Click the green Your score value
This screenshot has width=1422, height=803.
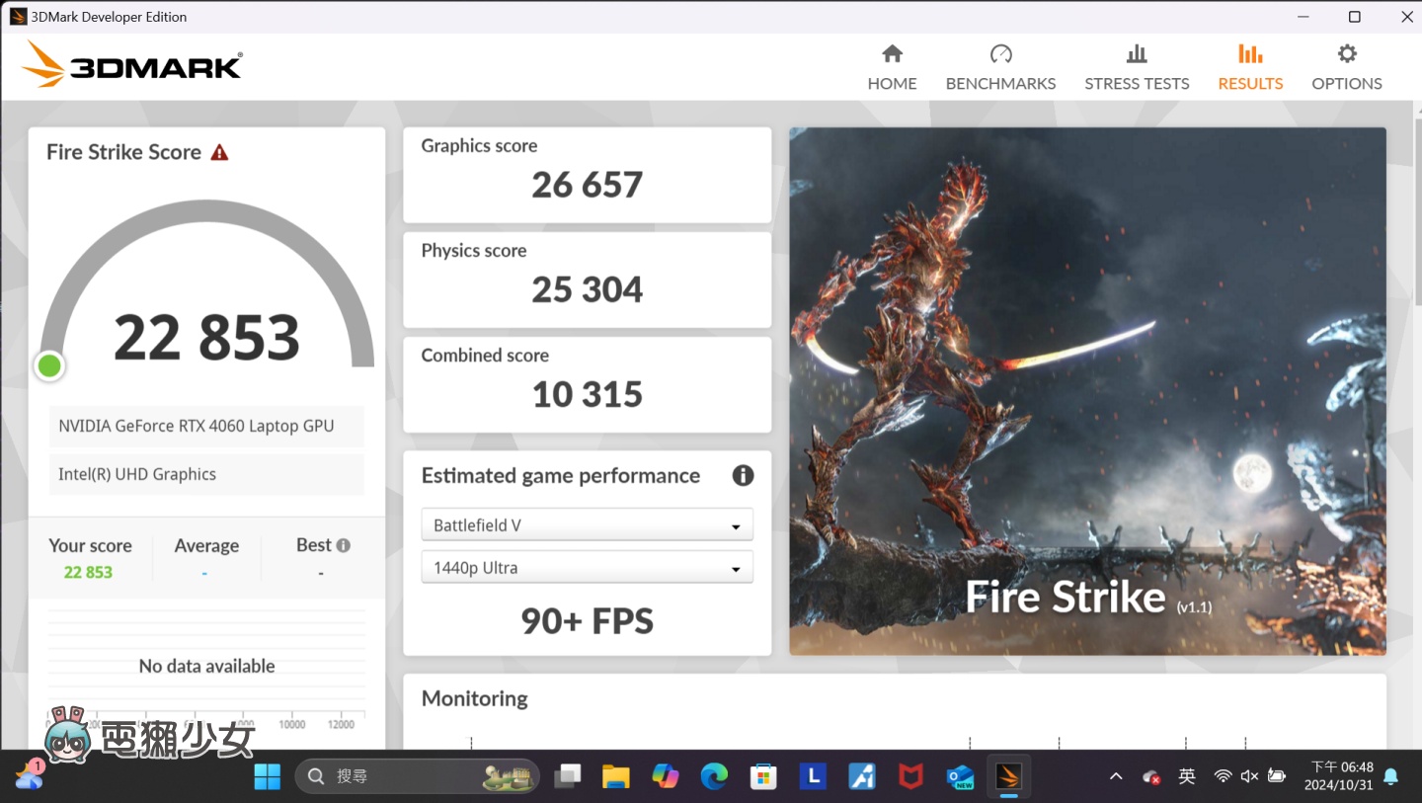pos(88,572)
